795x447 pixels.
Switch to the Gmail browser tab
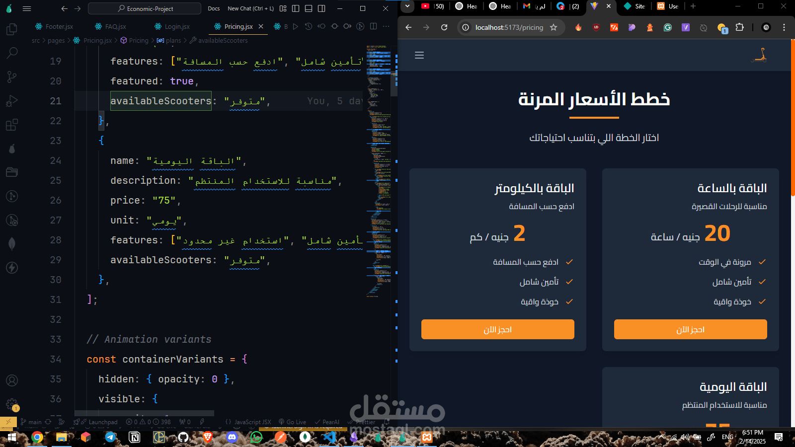pos(534,6)
